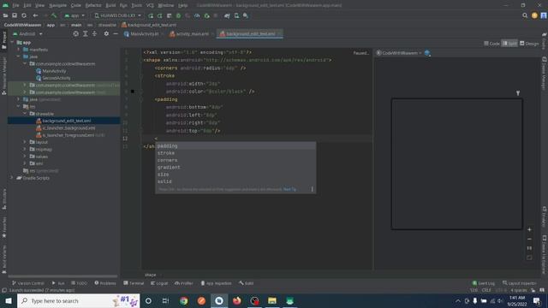Screen dimensions: 548x308
Task: Open the Build menu
Action: (110, 5)
